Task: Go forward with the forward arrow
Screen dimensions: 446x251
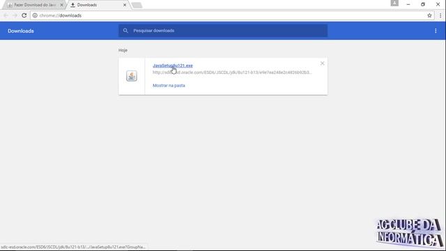Action: click(15, 15)
